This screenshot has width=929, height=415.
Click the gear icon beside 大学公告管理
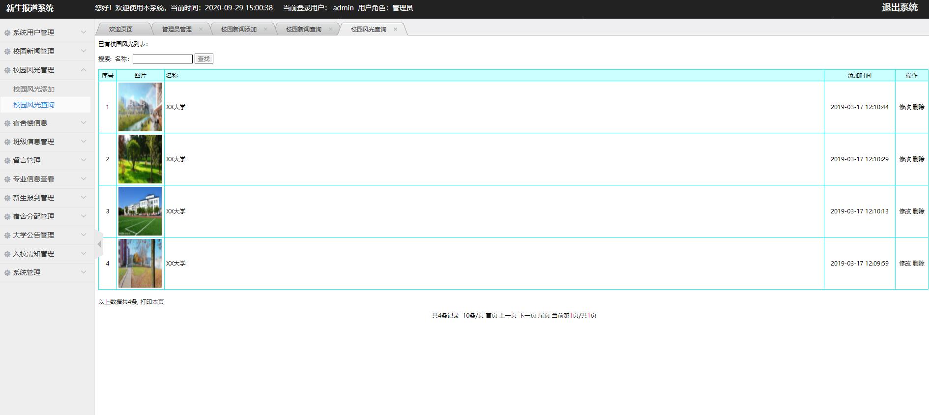click(7, 236)
